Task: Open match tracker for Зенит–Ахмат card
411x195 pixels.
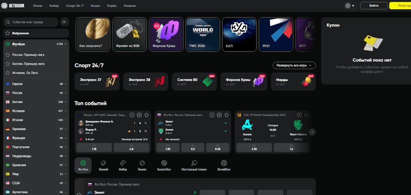Action: click(x=219, y=115)
